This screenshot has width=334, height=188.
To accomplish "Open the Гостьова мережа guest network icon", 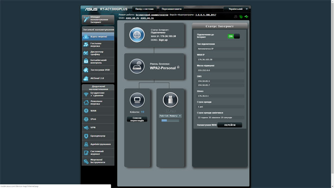I will tap(86, 45).
